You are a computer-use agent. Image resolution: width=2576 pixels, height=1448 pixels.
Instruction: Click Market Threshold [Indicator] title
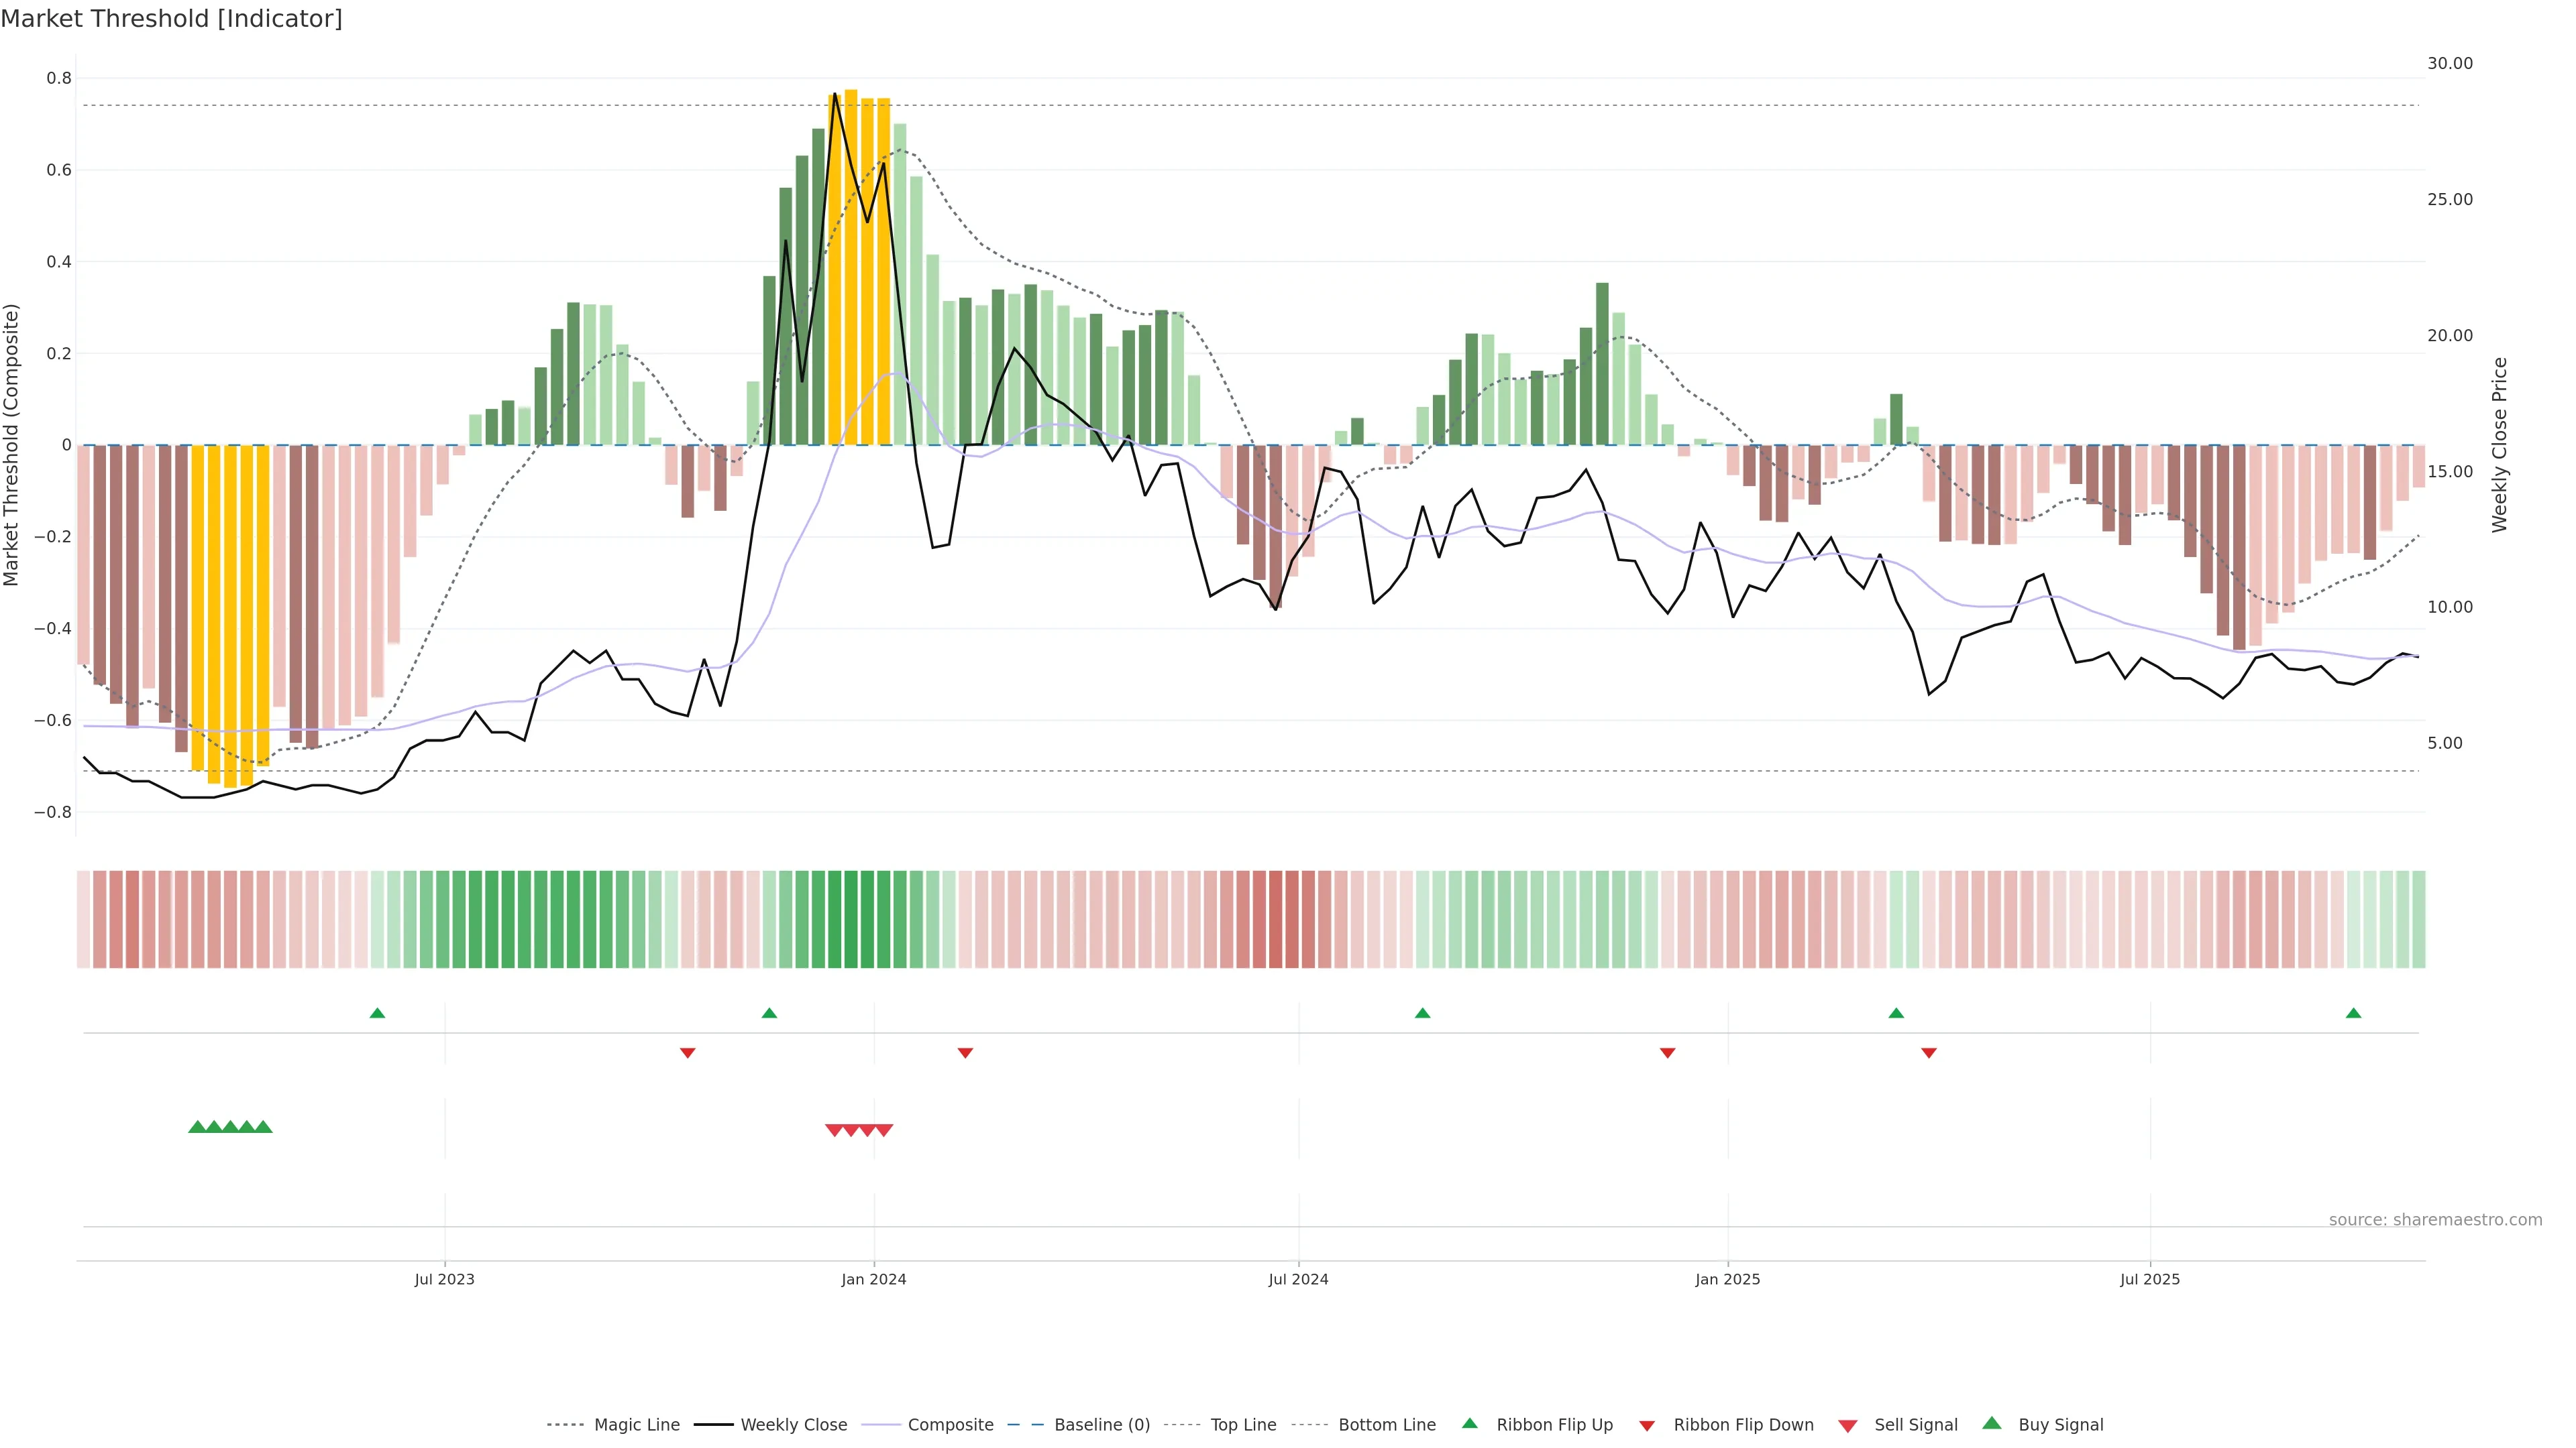[171, 19]
